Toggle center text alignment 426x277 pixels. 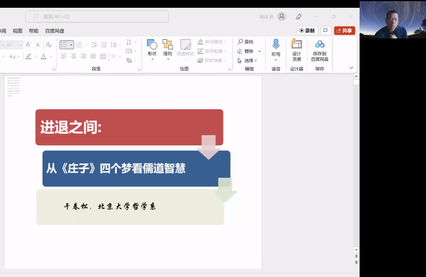tap(74, 56)
